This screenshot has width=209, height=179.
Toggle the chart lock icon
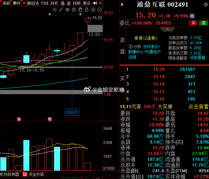coord(87,10)
